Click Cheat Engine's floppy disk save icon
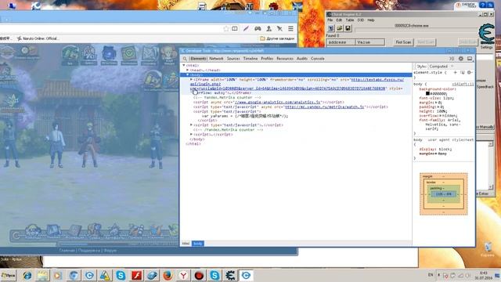This screenshot has width=501, height=282. pos(348,28)
